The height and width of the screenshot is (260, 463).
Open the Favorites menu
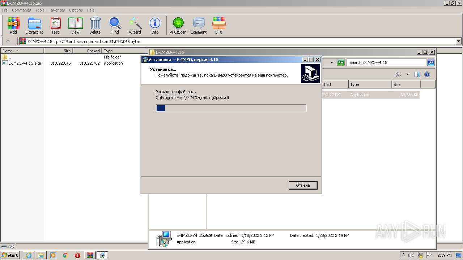click(57, 10)
